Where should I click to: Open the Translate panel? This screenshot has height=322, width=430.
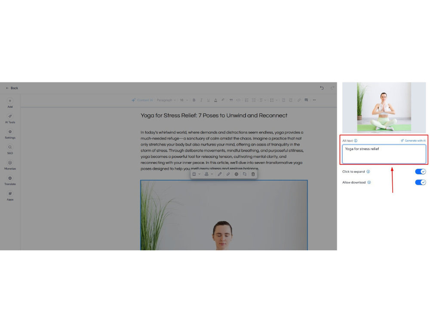point(10,181)
